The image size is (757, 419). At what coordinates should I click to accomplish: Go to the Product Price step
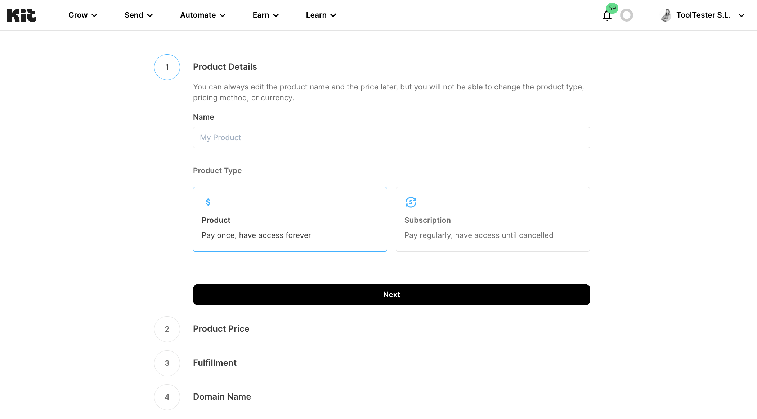click(221, 329)
